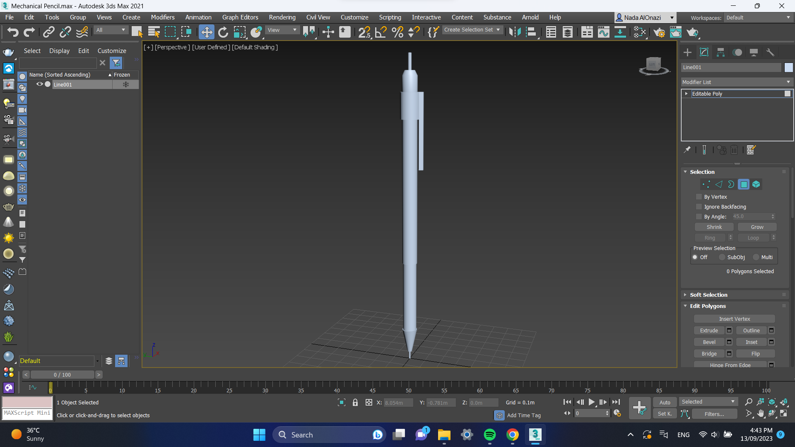Select the Select and Link tool
The width and height of the screenshot is (795, 447).
pos(49,32)
